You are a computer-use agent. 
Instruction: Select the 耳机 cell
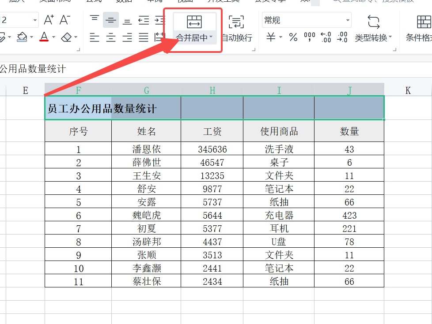tap(279, 228)
